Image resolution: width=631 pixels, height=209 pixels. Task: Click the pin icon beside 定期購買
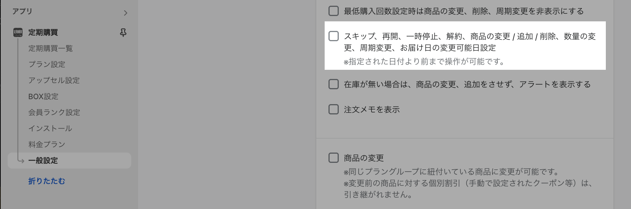click(x=123, y=33)
